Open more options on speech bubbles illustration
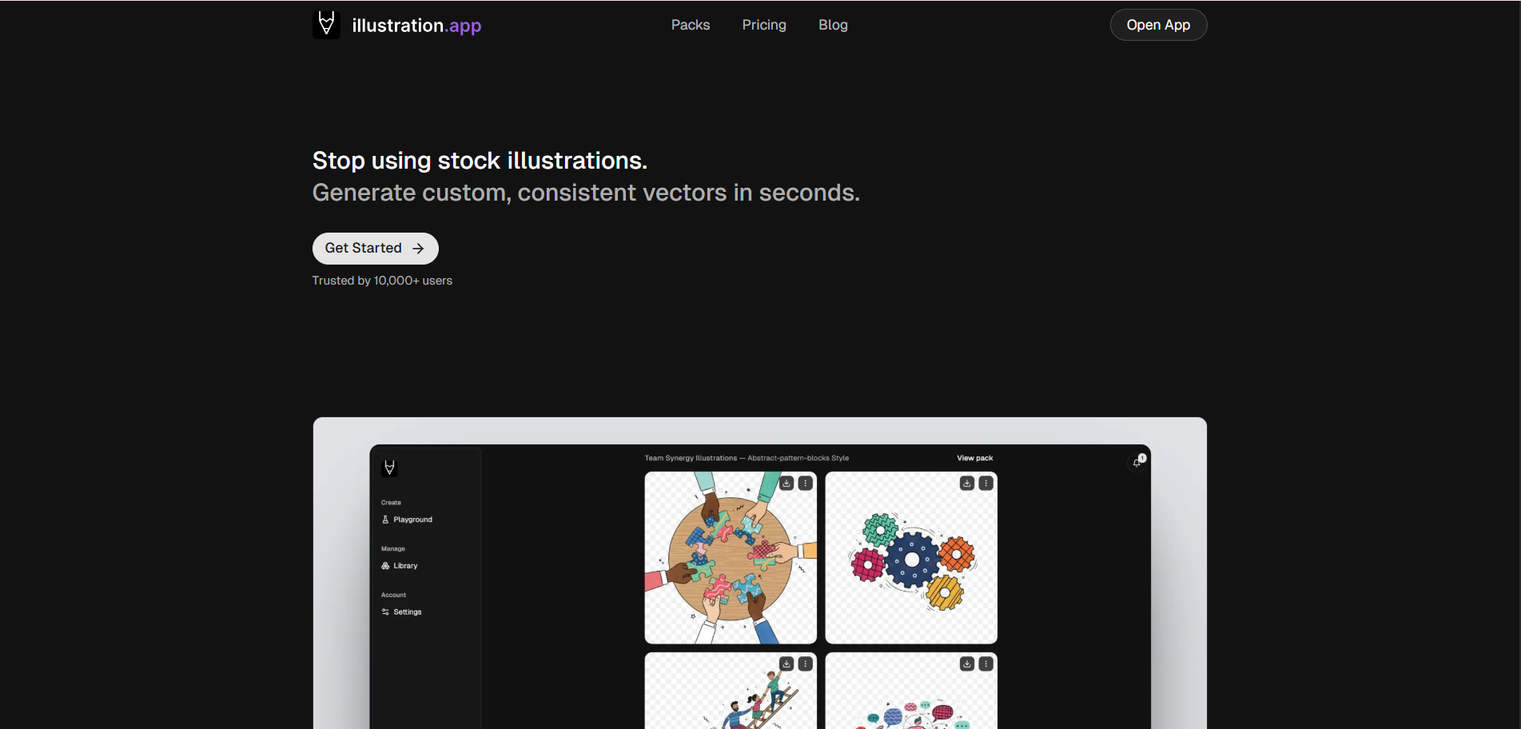 click(986, 664)
